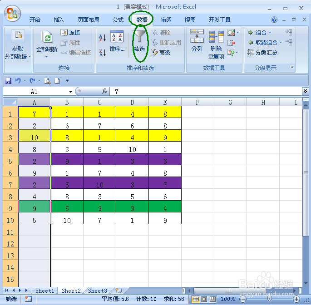
Task: Click the redo arrow icon
Action: coord(32,81)
